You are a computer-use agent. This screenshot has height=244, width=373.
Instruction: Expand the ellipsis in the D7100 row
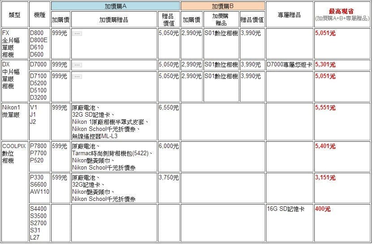(77, 77)
